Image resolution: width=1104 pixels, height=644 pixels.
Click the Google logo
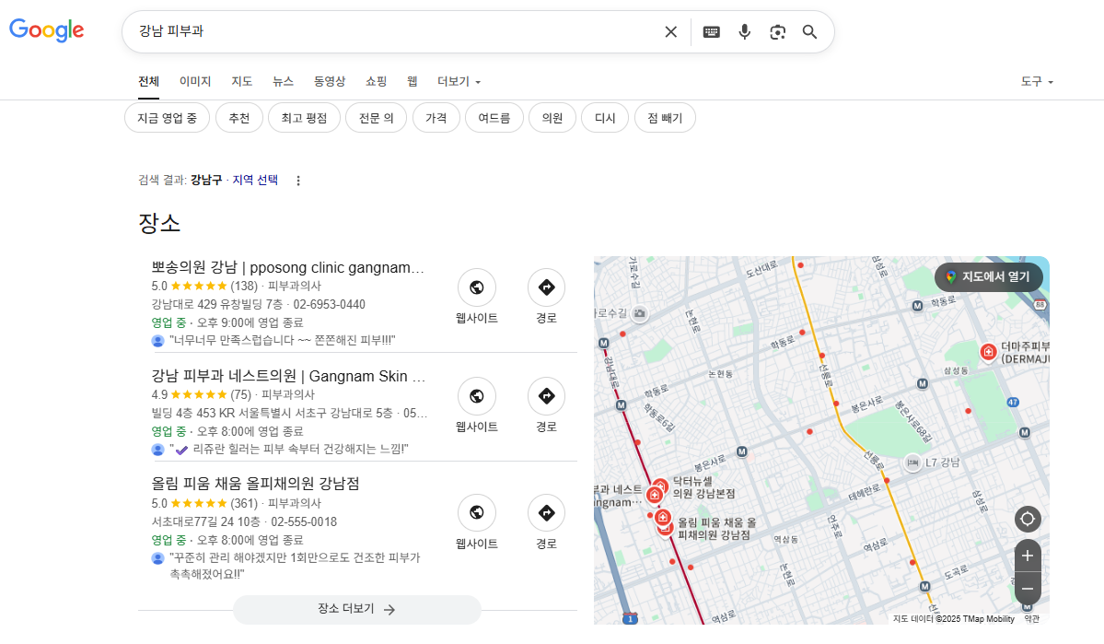pyautogui.click(x=46, y=30)
